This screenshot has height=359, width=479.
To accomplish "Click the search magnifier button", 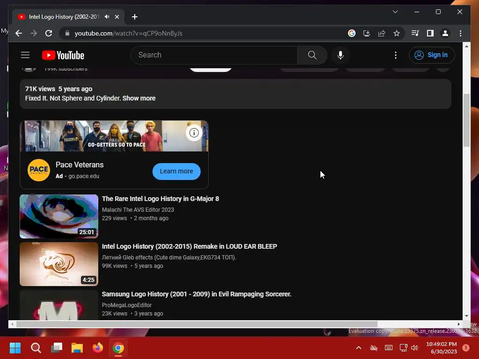I will coord(312,55).
